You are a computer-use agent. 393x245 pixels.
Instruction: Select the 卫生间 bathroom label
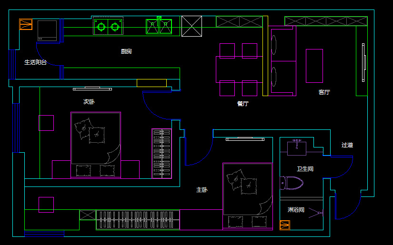[x=305, y=169]
